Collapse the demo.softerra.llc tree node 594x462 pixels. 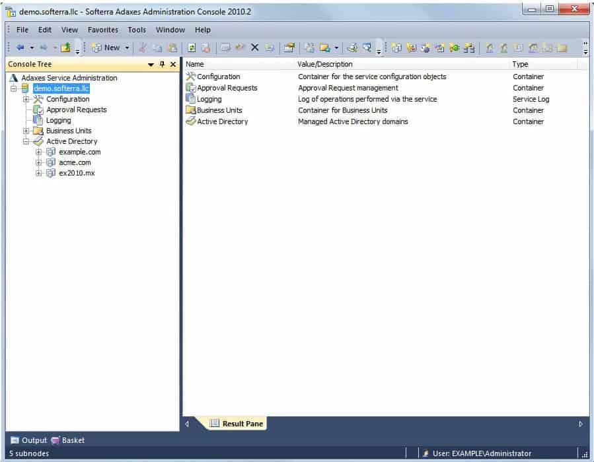pyautogui.click(x=14, y=88)
